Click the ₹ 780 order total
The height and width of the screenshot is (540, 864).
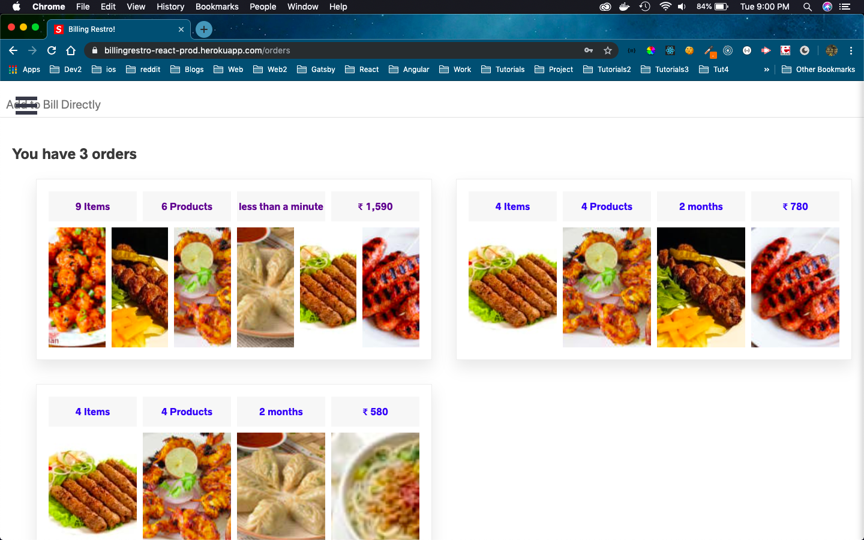coord(795,206)
